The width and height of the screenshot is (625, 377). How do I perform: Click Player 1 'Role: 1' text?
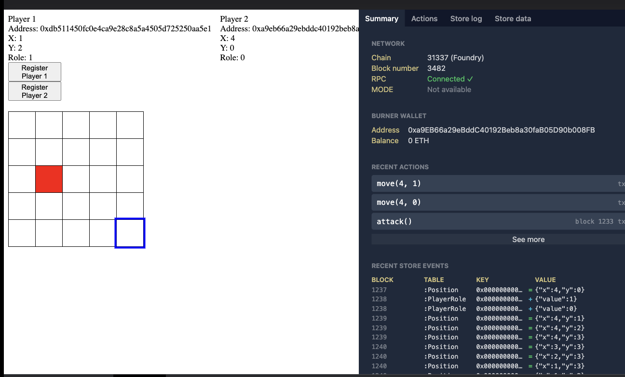[20, 57]
